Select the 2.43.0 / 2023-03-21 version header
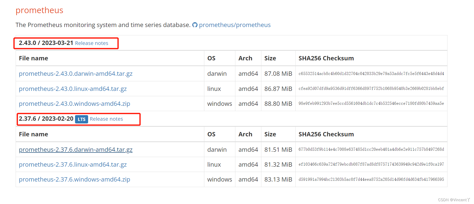The height and width of the screenshot is (204, 474). tap(46, 43)
